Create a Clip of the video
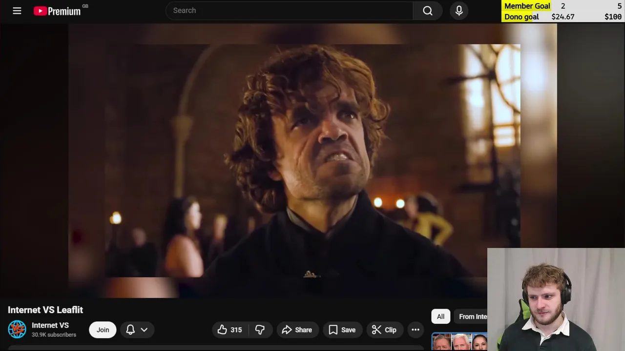Viewport: 625px width, 351px height. point(384,330)
